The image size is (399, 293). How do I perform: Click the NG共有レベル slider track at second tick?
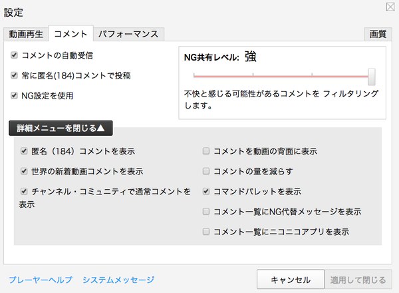pyautogui.click(x=253, y=76)
